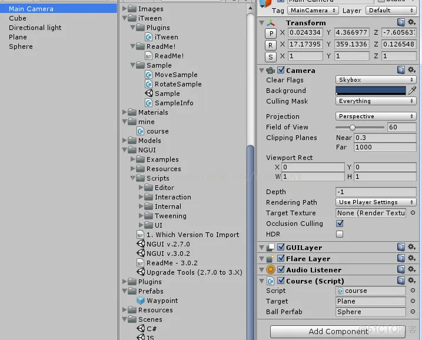Open the Projection Perspective dropdown
Screen dimensions: 422x340
(x=376, y=116)
